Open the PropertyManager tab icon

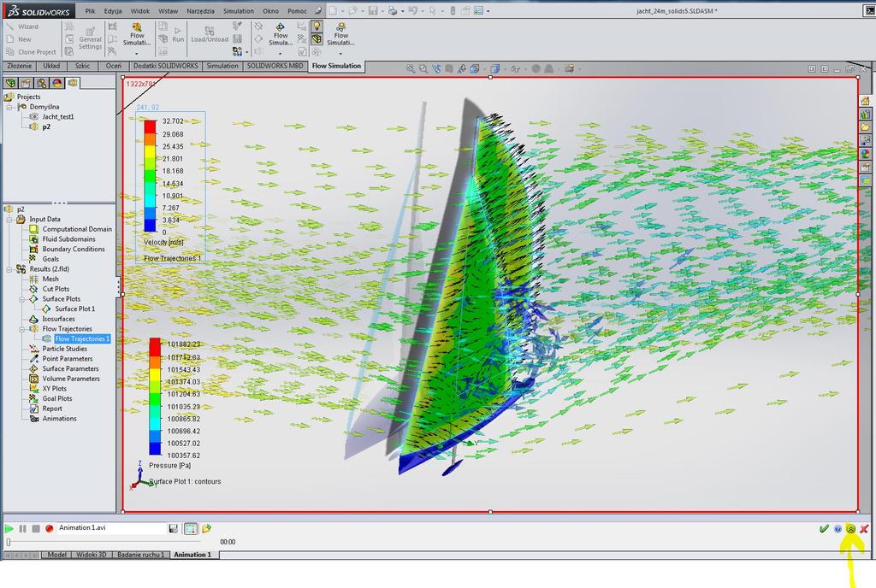point(26,83)
